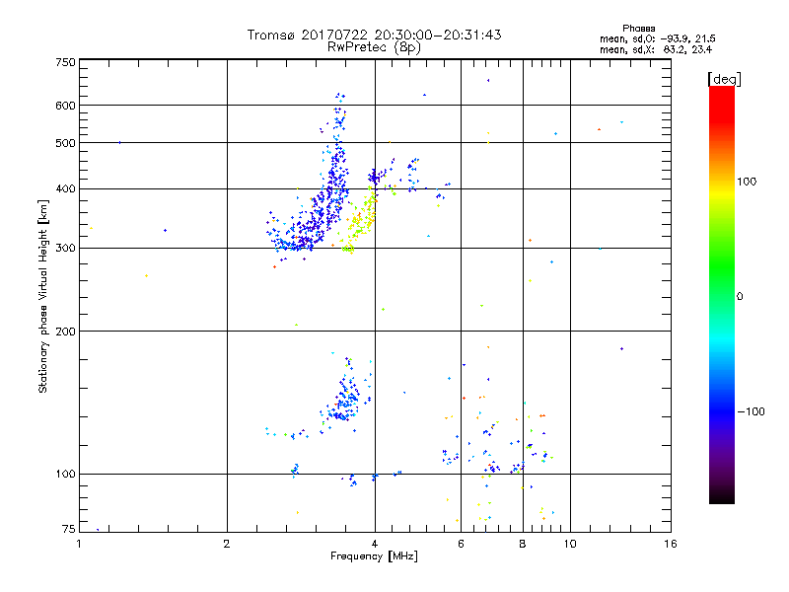Click the y-axis tick label "500"
This screenshot has width=789, height=592.
pos(65,143)
